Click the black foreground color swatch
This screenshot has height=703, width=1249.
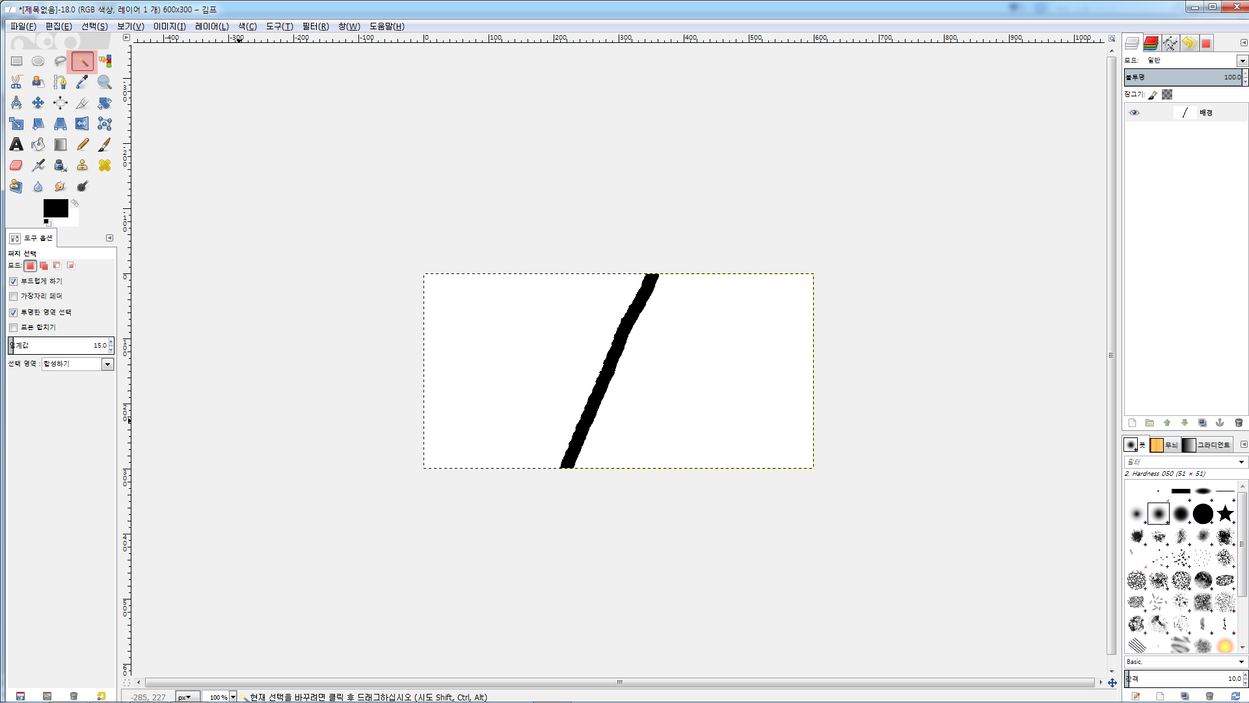click(x=56, y=208)
